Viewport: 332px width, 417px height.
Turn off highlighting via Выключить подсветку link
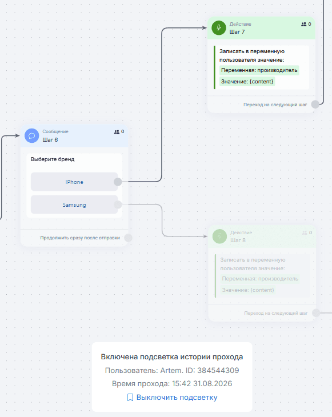(177, 398)
